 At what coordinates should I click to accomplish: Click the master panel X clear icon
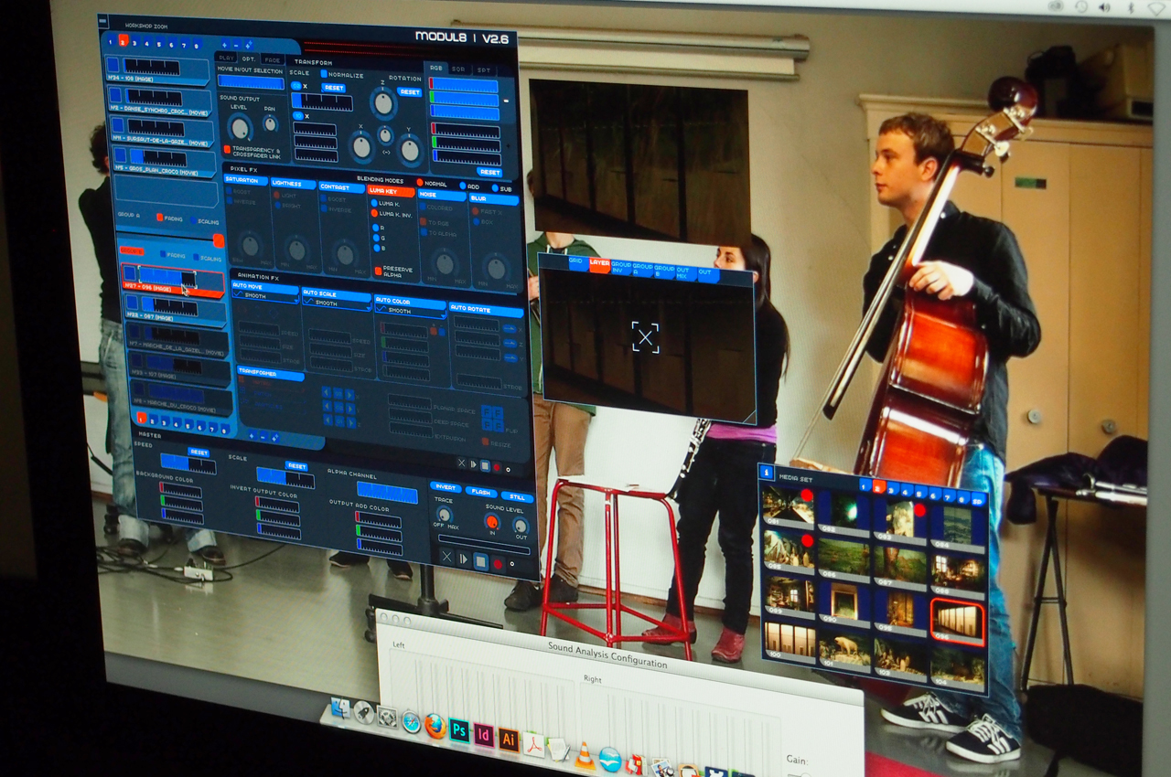click(x=446, y=556)
